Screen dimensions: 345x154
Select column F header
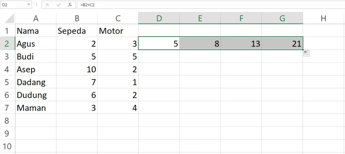(x=241, y=18)
